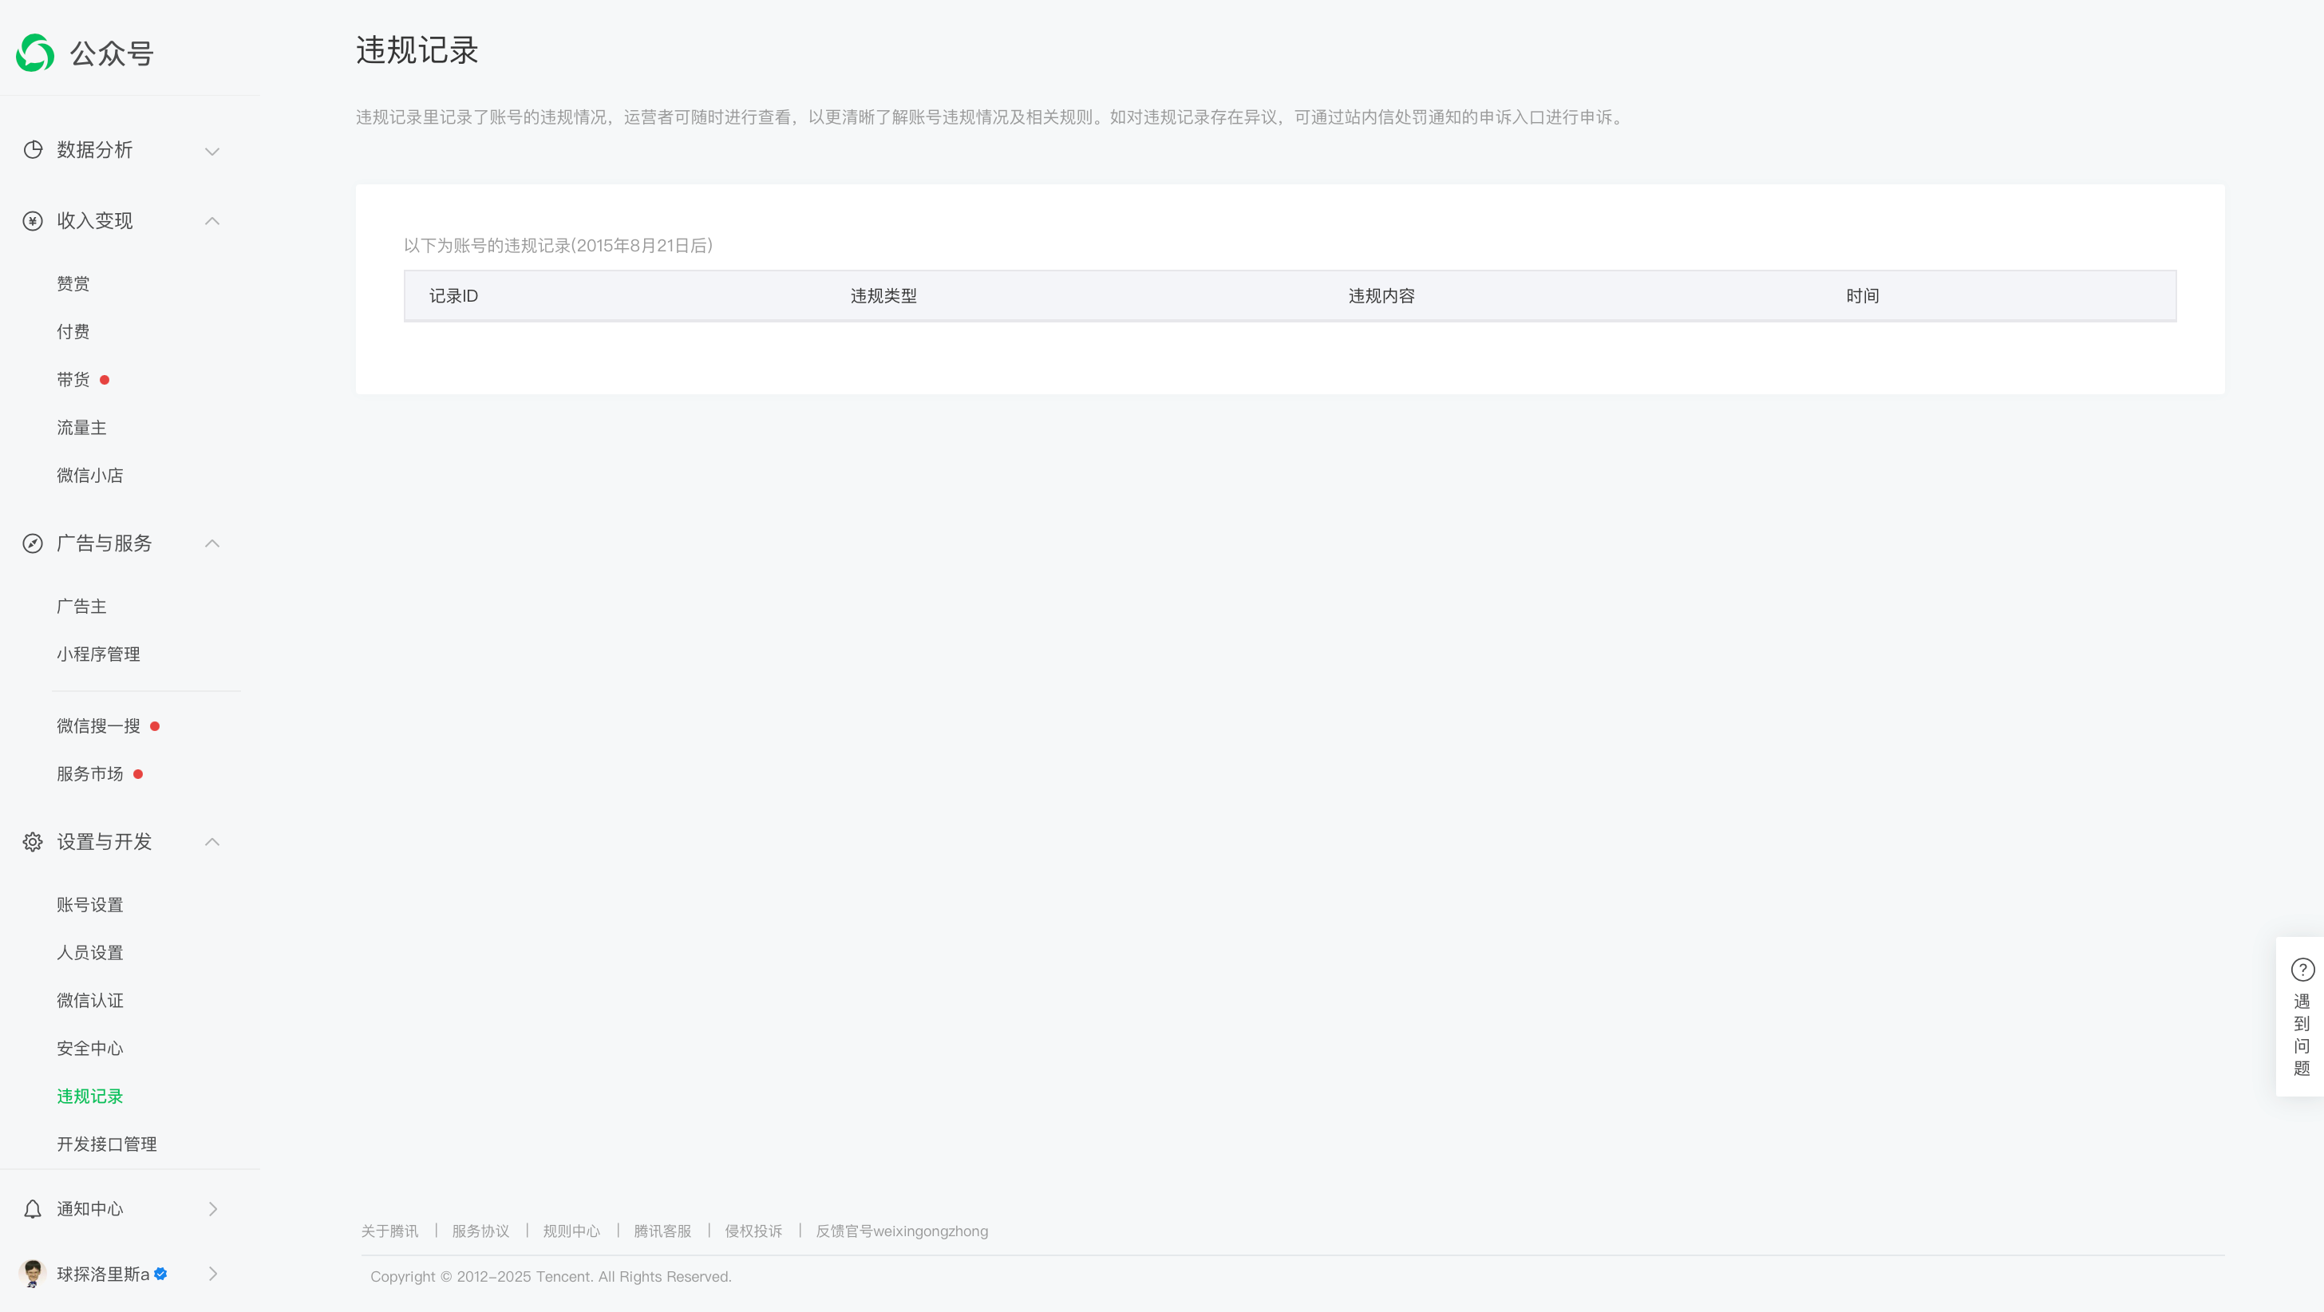Click the 侵权投诉 footer link

pyautogui.click(x=753, y=1231)
